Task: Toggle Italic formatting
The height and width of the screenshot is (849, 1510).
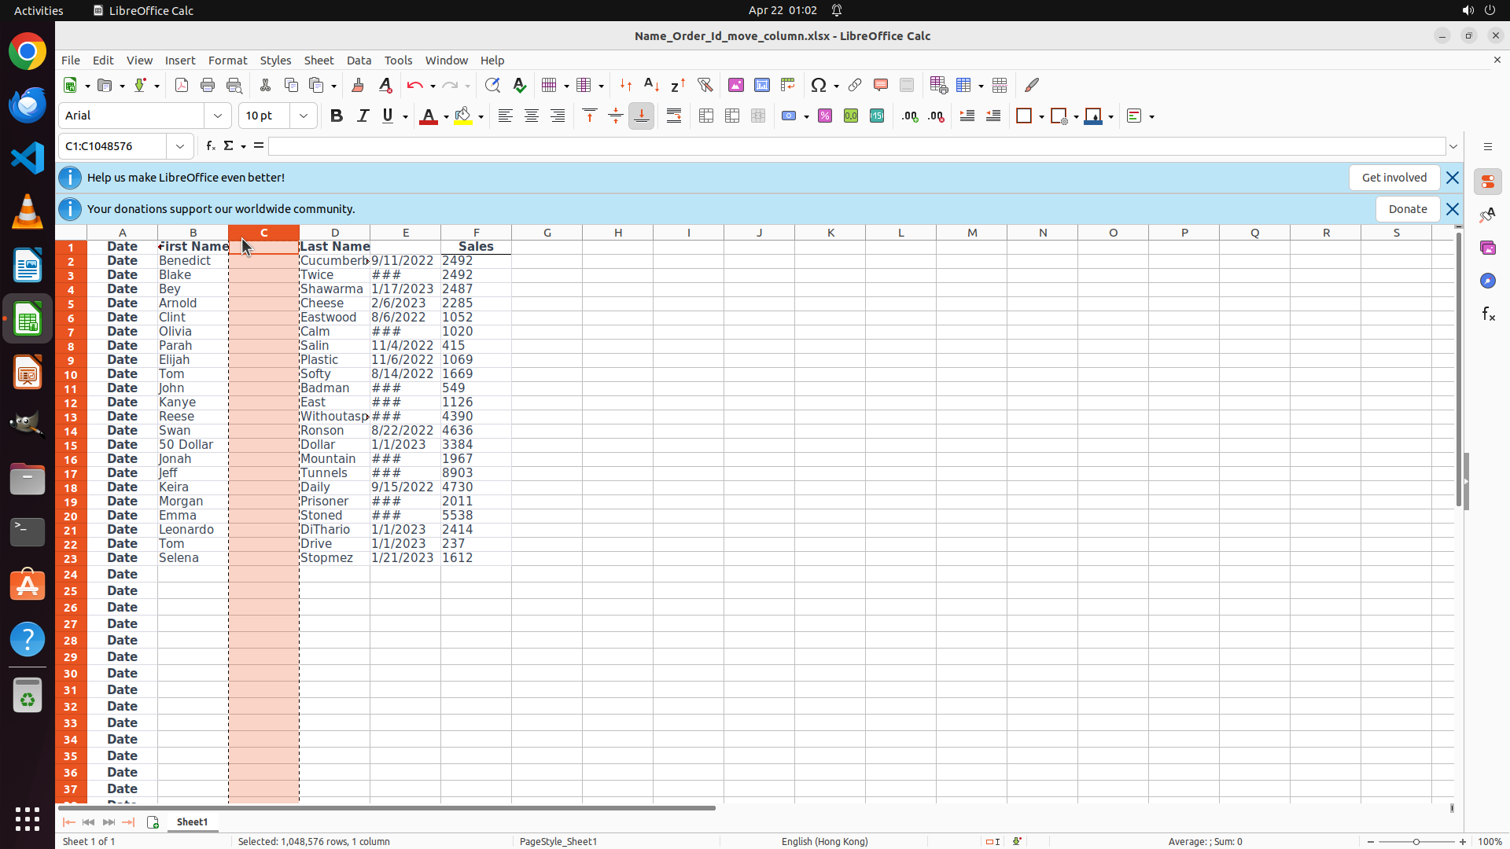Action: [x=363, y=116]
